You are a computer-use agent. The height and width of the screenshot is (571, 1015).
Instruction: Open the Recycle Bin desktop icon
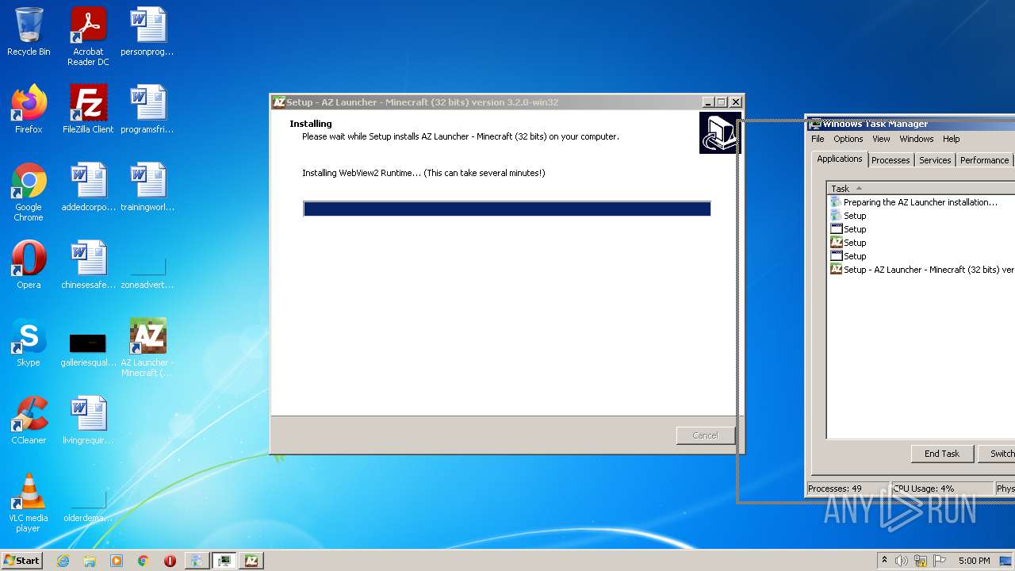point(29,32)
